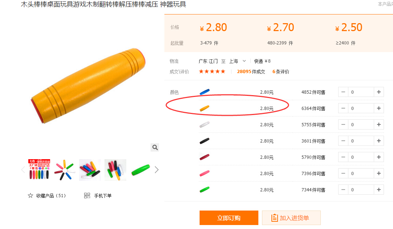Decrease orange stick quantity with minus
393x229 pixels.
point(343,108)
